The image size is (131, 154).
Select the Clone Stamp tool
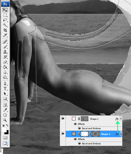[x=5, y=52]
